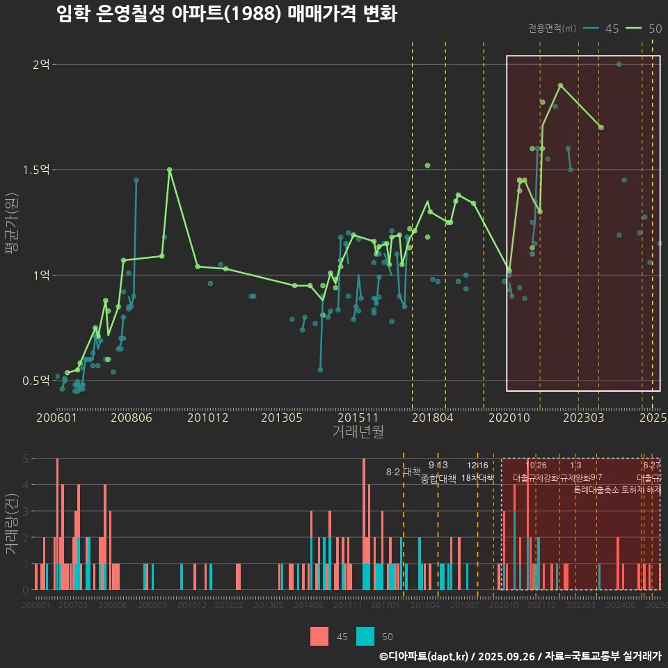
Task: Click the 9·13 종합대책 policy annotation
Action: (x=438, y=472)
